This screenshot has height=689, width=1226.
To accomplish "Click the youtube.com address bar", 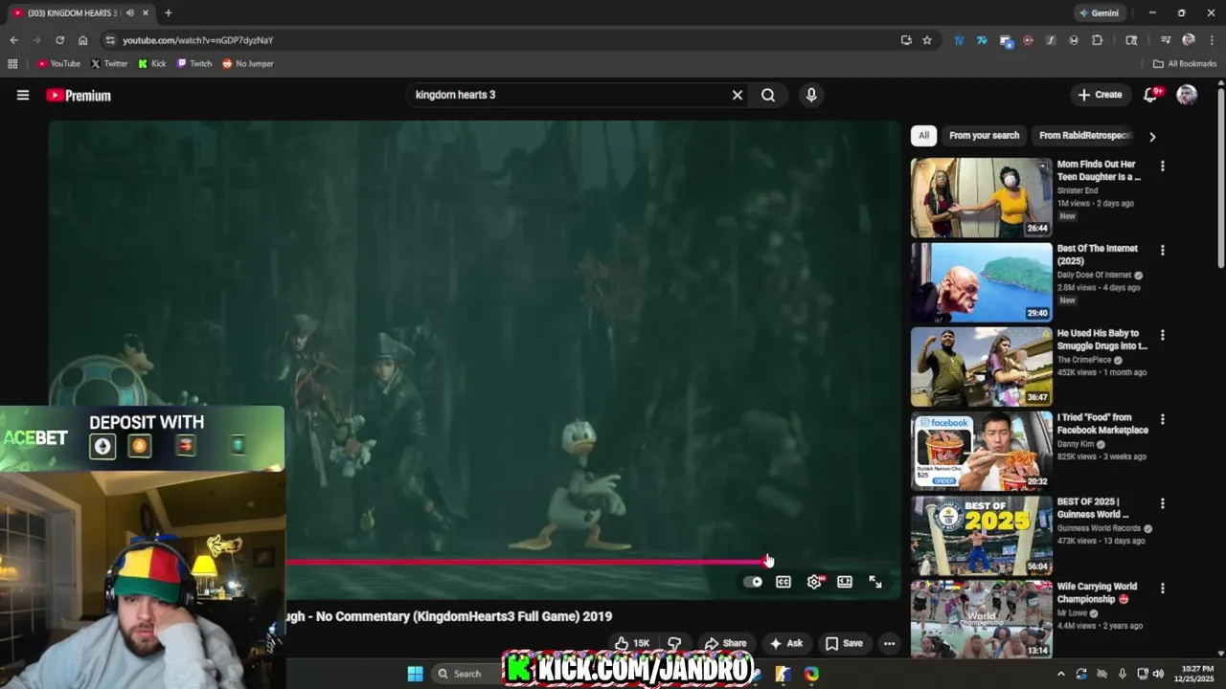I will 498,40.
